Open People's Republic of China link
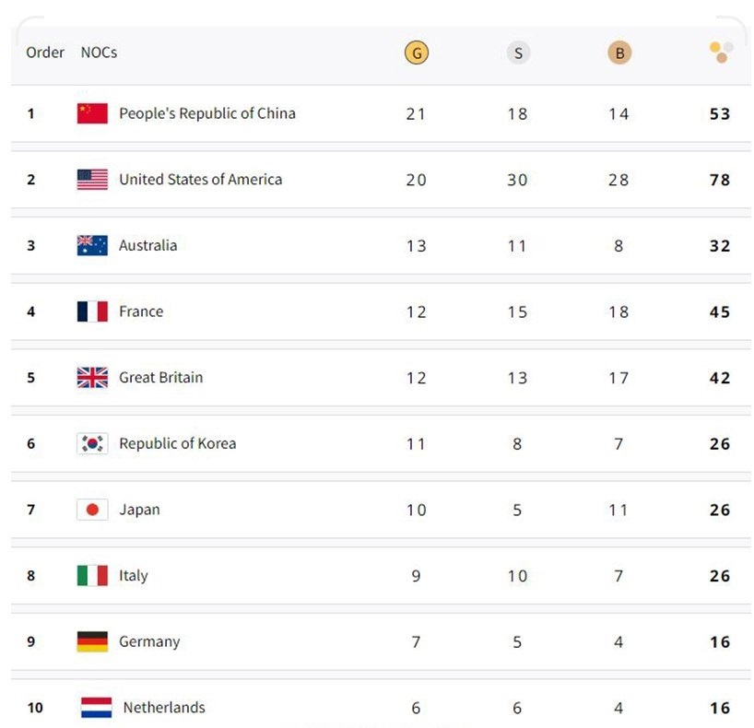Image resolution: width=754 pixels, height=728 pixels. (x=207, y=113)
